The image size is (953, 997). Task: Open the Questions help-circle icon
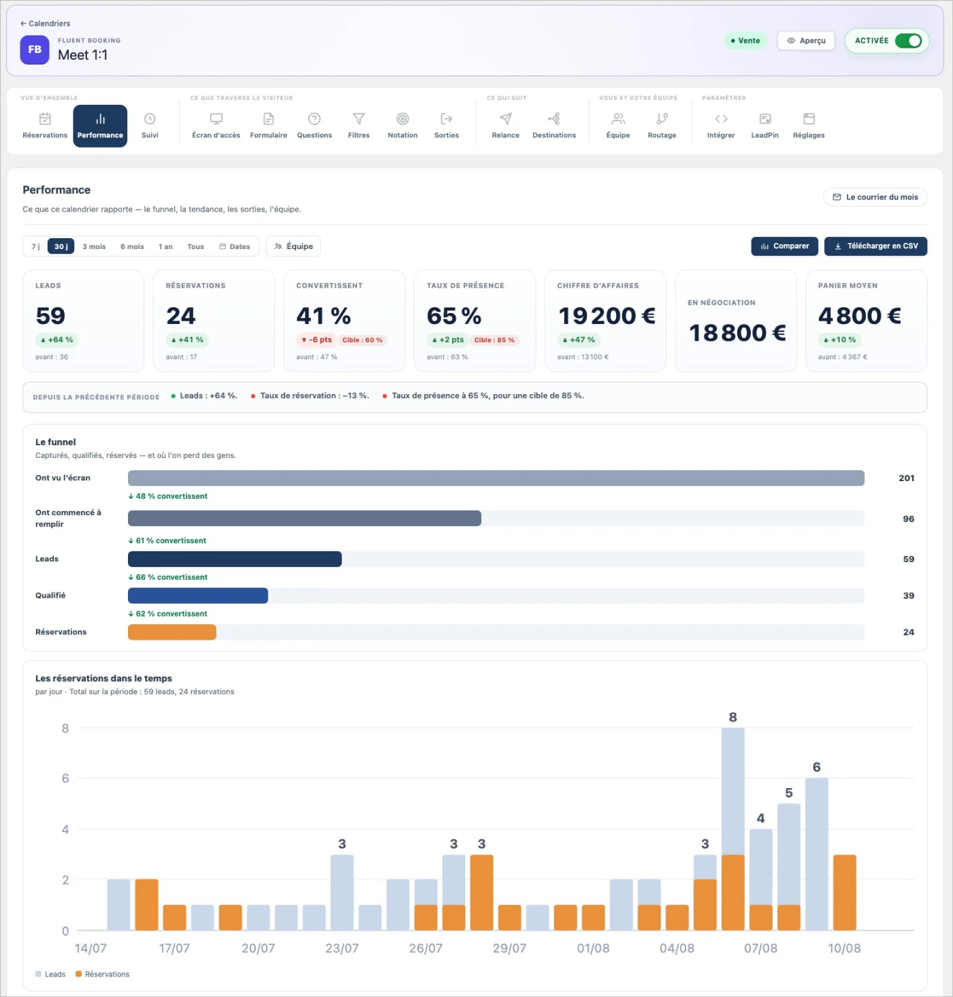[x=314, y=119]
